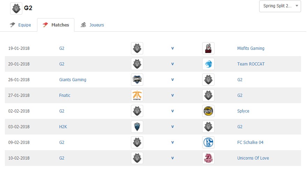
Task: Click the FC Schalke 04 logo
Action: click(208, 142)
